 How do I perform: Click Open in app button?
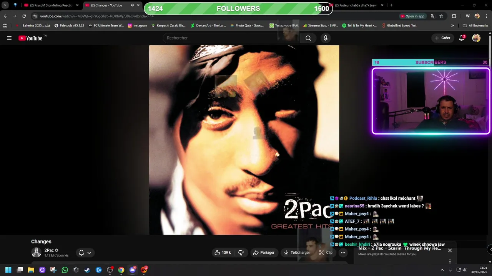pos(412,16)
